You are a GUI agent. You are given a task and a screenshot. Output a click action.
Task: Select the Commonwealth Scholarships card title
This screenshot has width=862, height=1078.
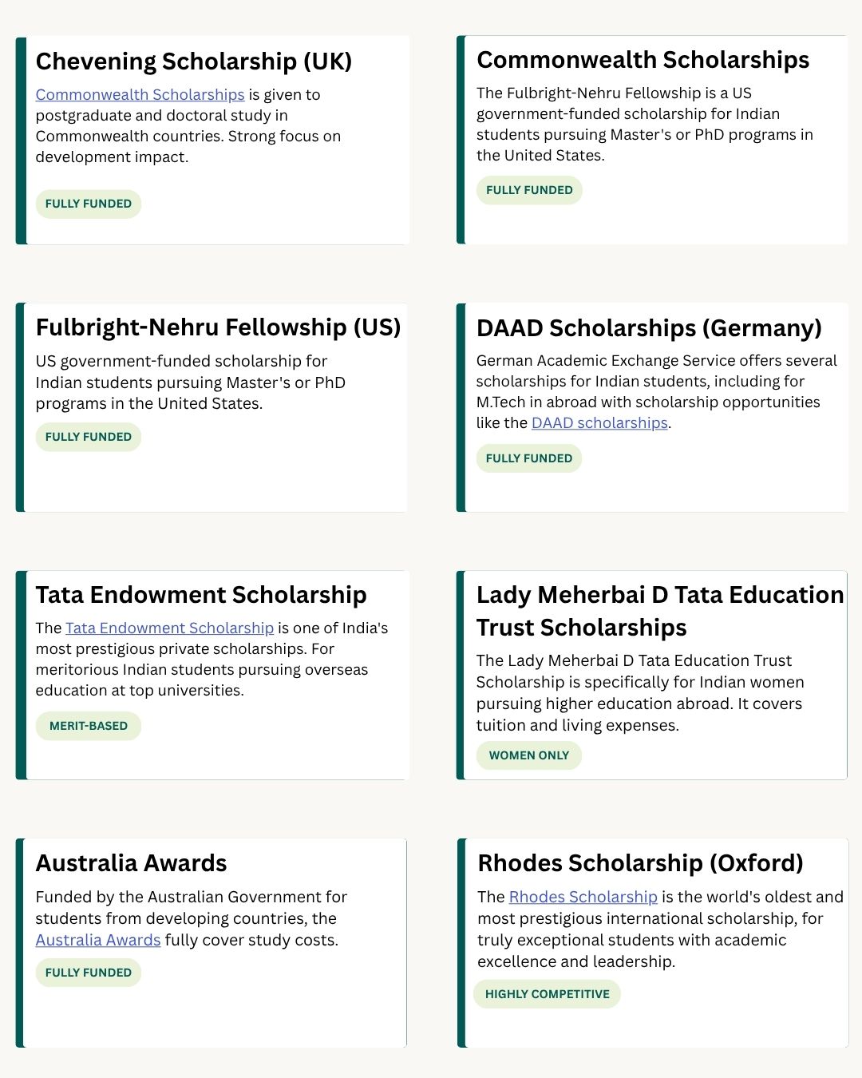[643, 60]
